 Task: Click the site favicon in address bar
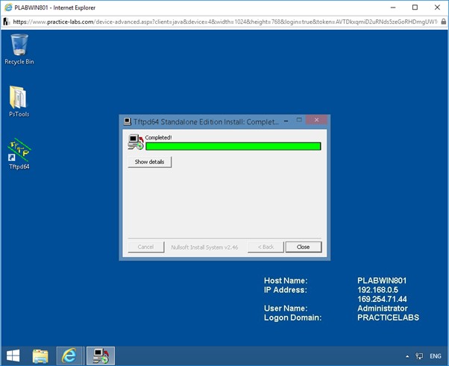[x=6, y=22]
